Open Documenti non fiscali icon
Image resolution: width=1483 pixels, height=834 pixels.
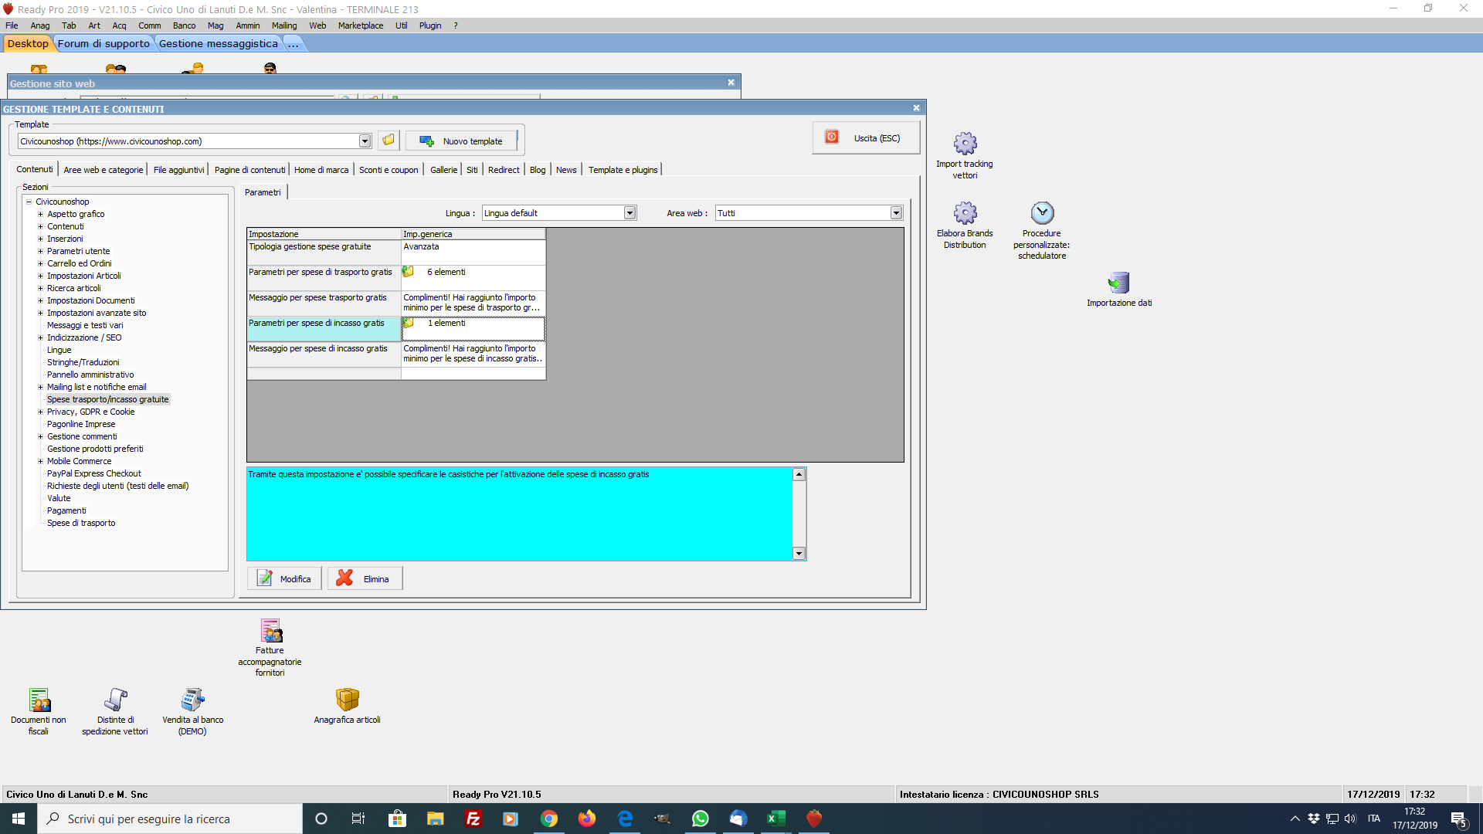click(x=39, y=711)
